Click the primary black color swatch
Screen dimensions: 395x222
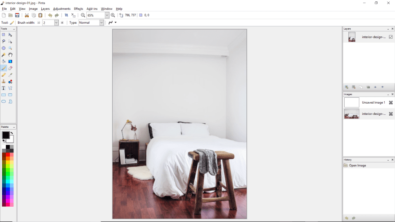[x=5, y=135]
